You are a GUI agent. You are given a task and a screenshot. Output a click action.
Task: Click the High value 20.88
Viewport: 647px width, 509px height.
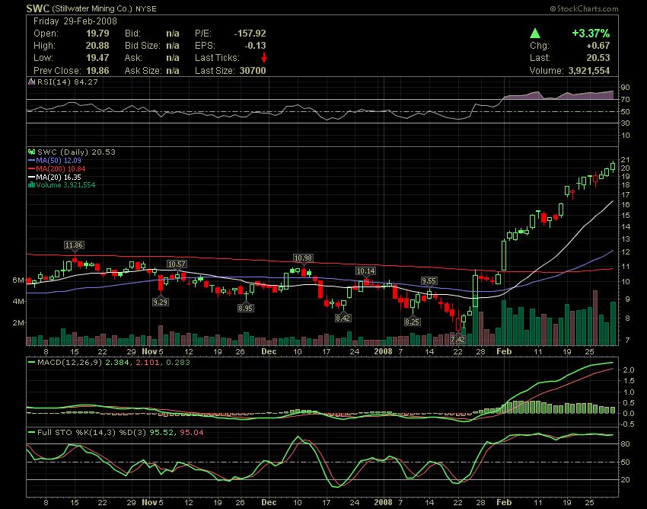pos(97,46)
